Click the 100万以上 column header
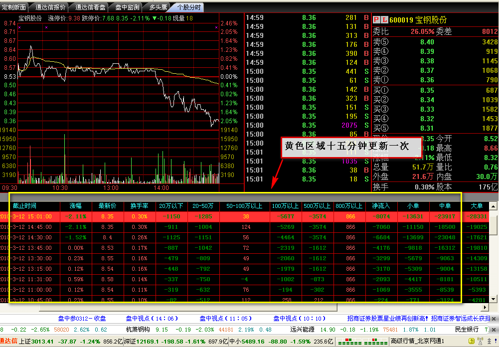Screen dimensions: 499x347 pyautogui.click(x=285, y=206)
